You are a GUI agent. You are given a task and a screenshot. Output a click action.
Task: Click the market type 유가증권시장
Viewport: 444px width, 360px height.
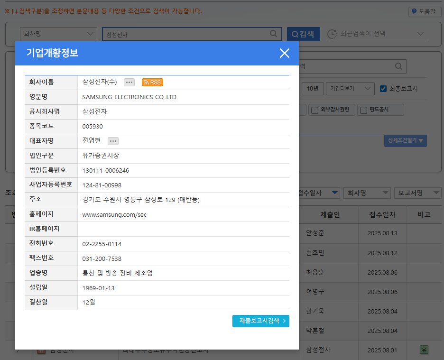(101, 156)
